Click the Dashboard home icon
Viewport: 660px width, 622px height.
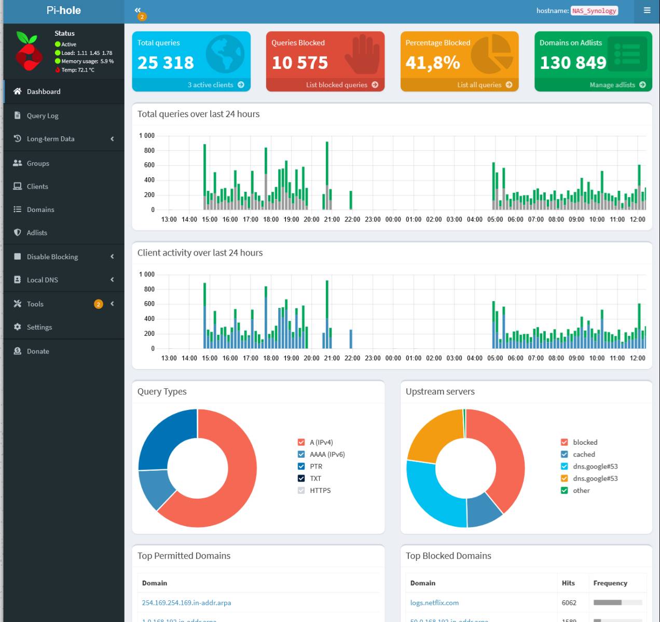(17, 91)
